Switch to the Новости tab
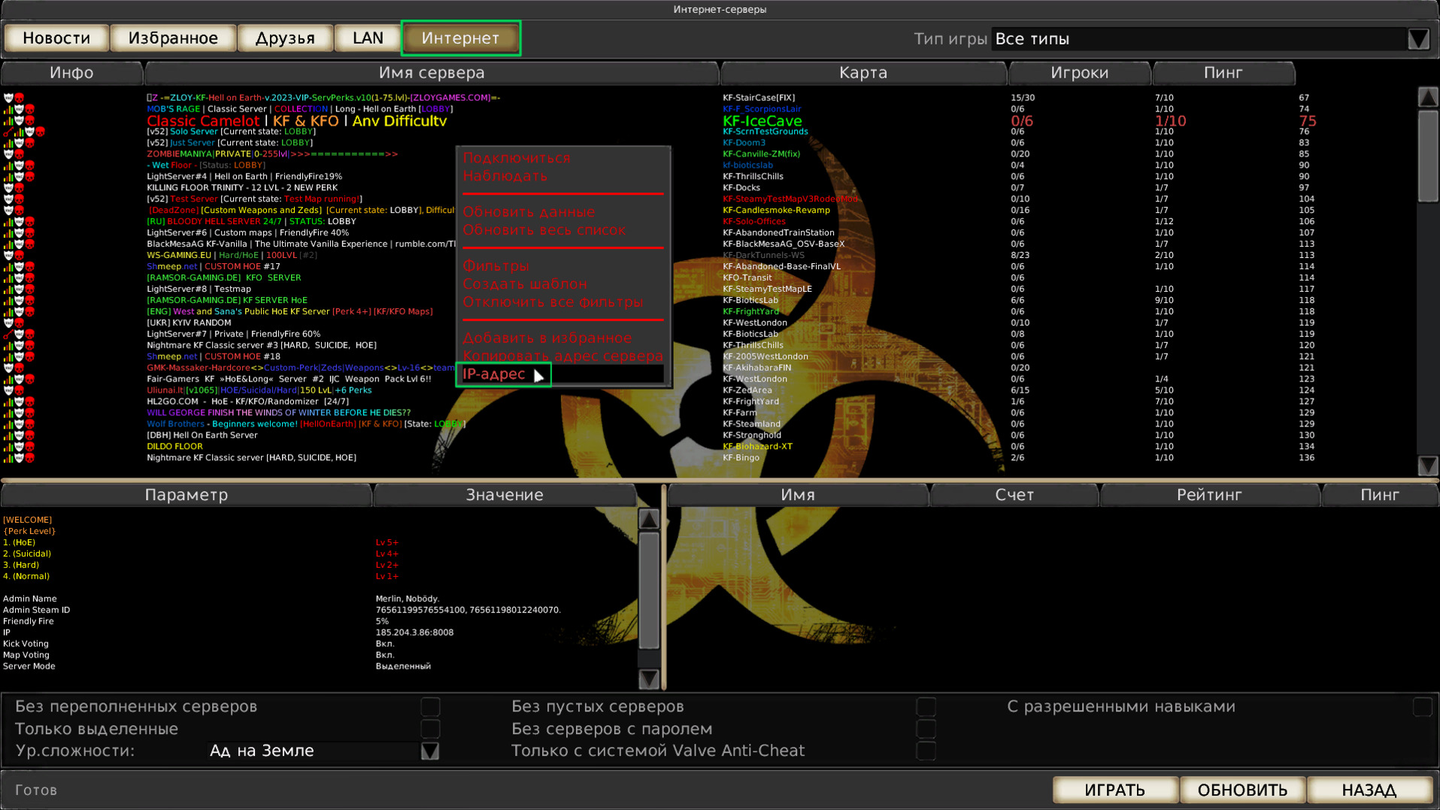The width and height of the screenshot is (1440, 810). pos(56,38)
